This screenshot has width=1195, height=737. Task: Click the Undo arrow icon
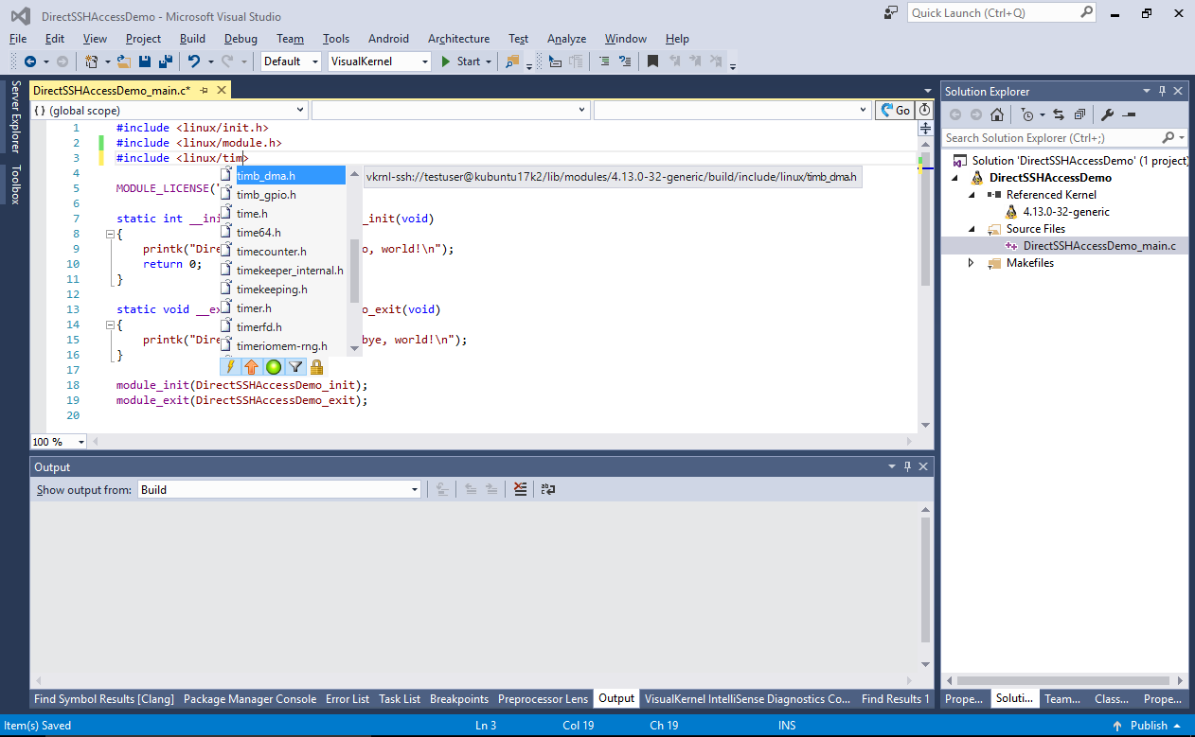(x=194, y=61)
